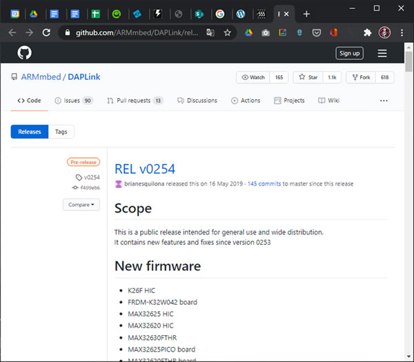This screenshot has width=414, height=362.
Task: Open the Pull requests tab
Action: point(135,101)
